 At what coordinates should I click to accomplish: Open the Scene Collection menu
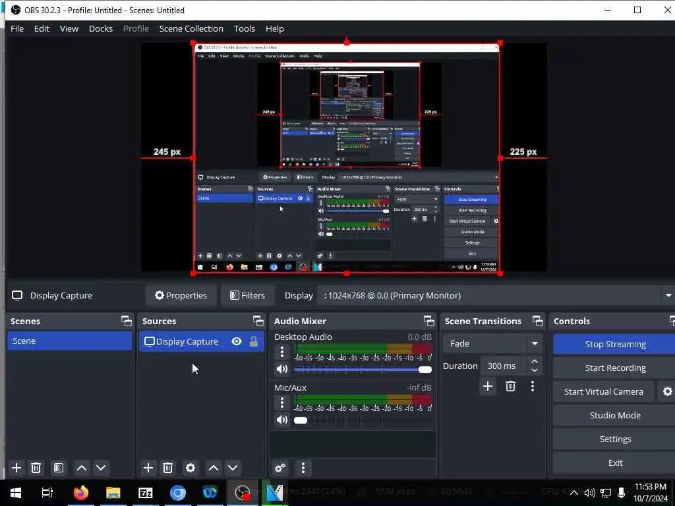tap(191, 28)
